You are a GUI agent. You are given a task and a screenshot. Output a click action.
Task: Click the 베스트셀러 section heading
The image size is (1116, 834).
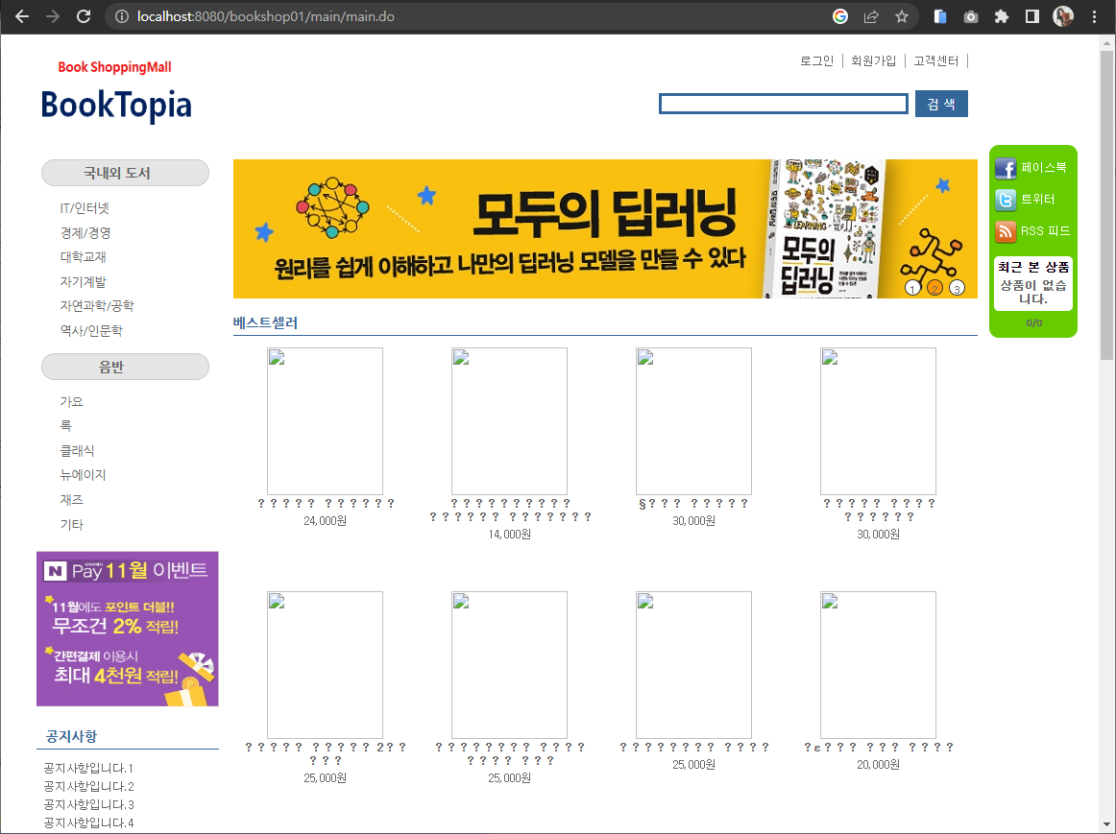pyautogui.click(x=265, y=322)
